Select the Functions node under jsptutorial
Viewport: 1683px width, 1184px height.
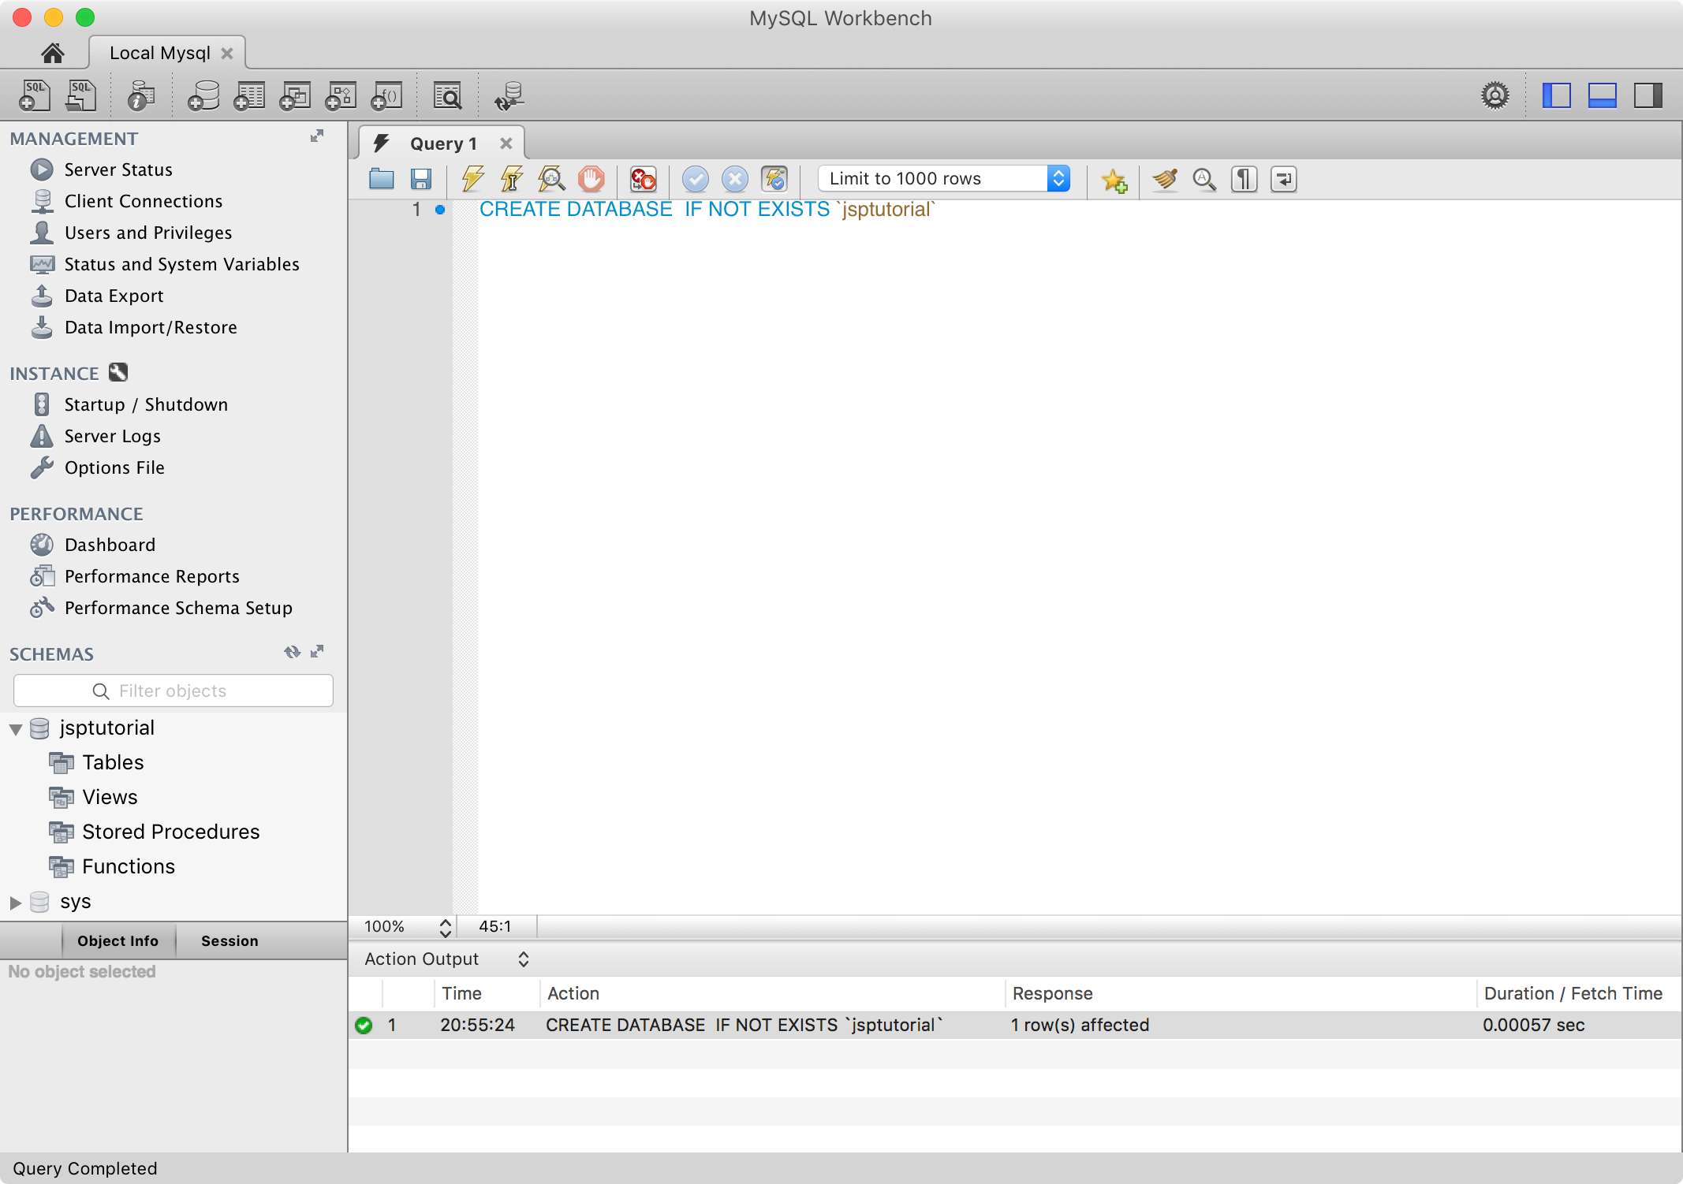tap(129, 866)
